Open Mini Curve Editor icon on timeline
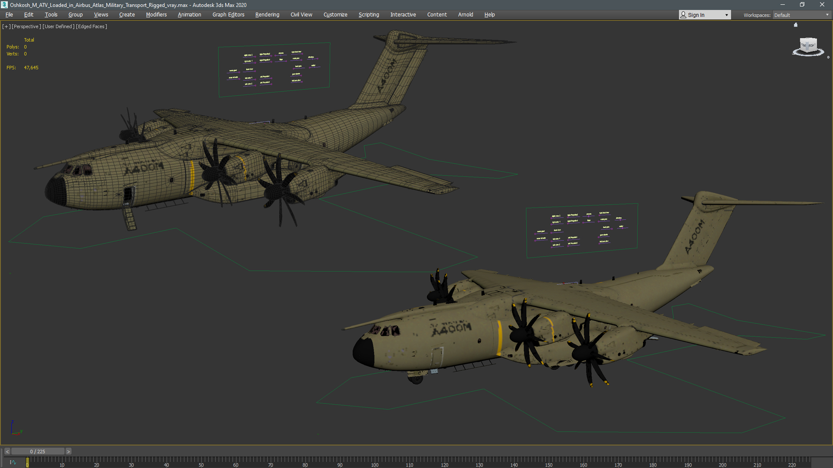This screenshot has width=833, height=468. pos(13,462)
